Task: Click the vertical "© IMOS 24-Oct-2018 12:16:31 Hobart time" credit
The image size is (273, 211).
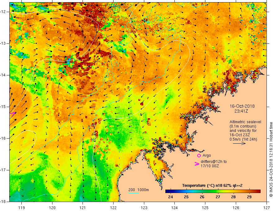Action: pyautogui.click(x=271, y=159)
